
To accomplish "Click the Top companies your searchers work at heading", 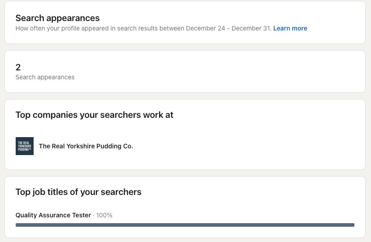I will pyautogui.click(x=94, y=115).
